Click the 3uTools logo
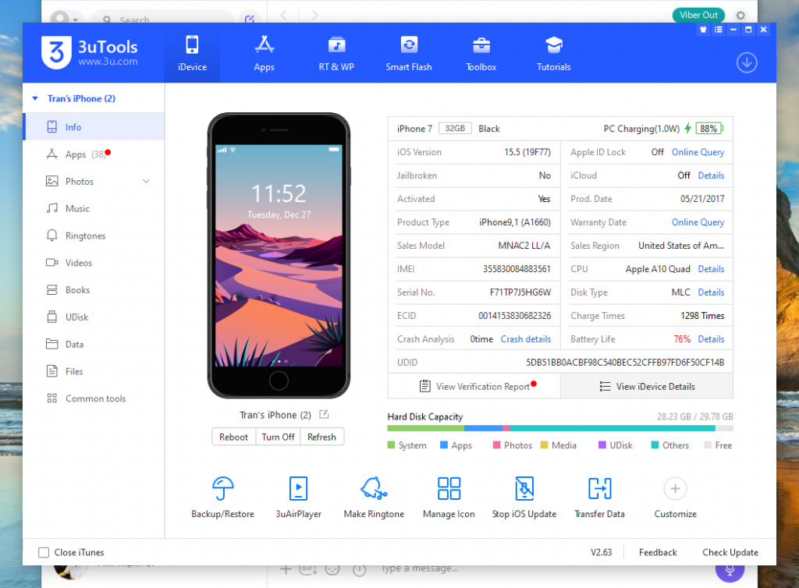799x588 pixels. tap(89, 52)
